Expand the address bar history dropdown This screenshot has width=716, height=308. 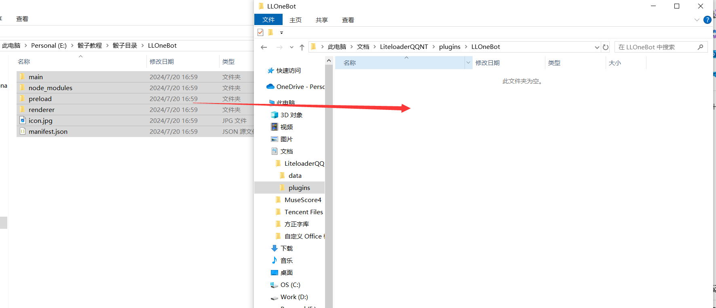[x=597, y=47]
